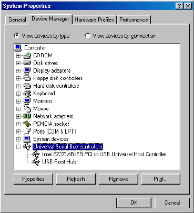Image resolution: width=194 pixels, height=213 pixels.
Task: Click the Print... button
Action: point(161,179)
